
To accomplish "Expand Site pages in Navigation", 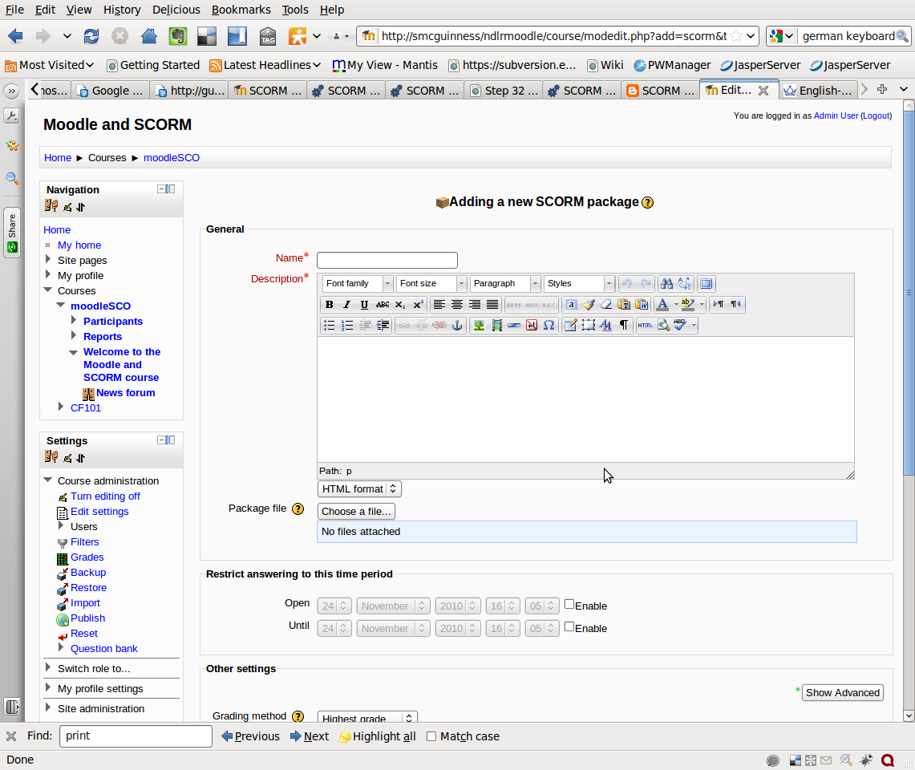I will pyautogui.click(x=48, y=259).
